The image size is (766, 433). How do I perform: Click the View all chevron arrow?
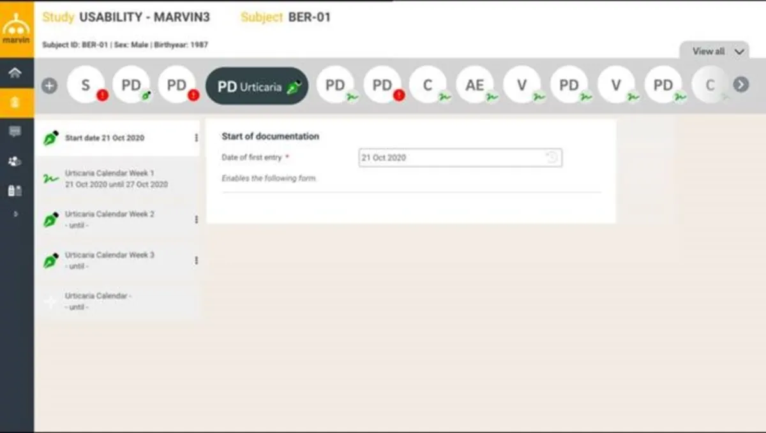point(739,52)
